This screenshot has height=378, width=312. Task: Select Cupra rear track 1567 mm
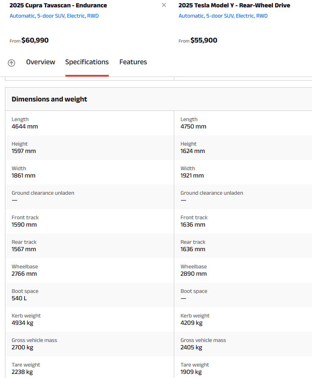tap(24, 249)
